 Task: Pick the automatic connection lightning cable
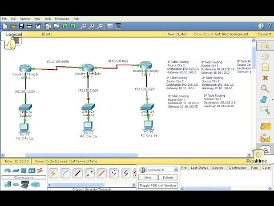[53, 173]
